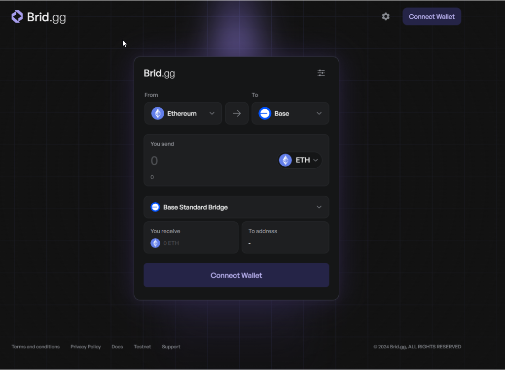Click the ETH icon under You receive
The height and width of the screenshot is (370, 505).
(155, 243)
